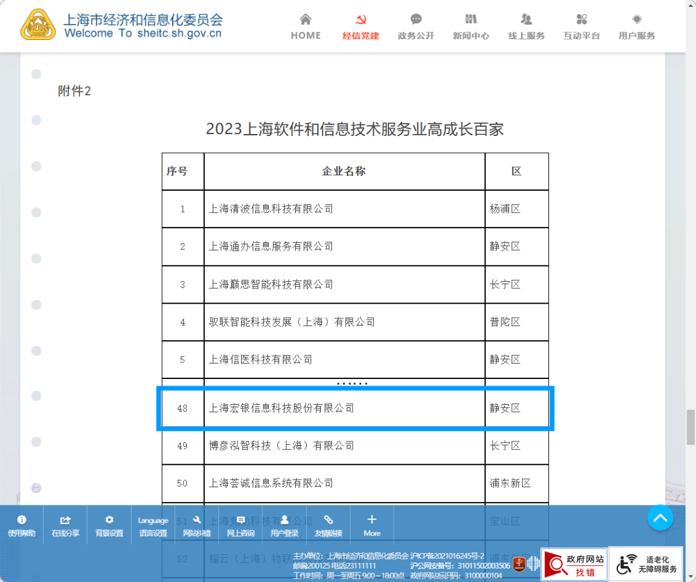Open the 用户服务 section
This screenshot has height=582, width=696.
[x=637, y=27]
